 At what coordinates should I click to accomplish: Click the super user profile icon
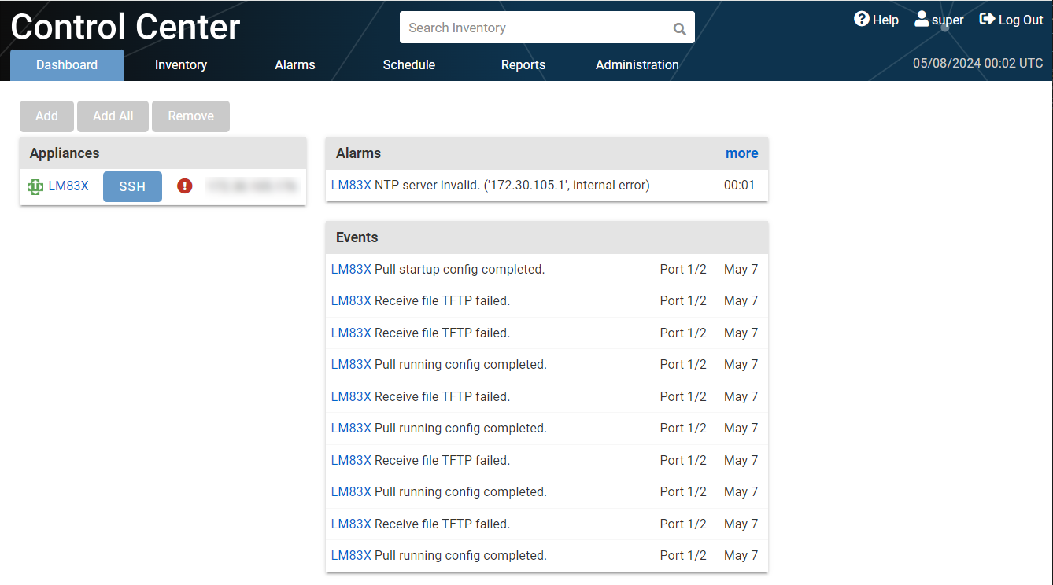[921, 19]
